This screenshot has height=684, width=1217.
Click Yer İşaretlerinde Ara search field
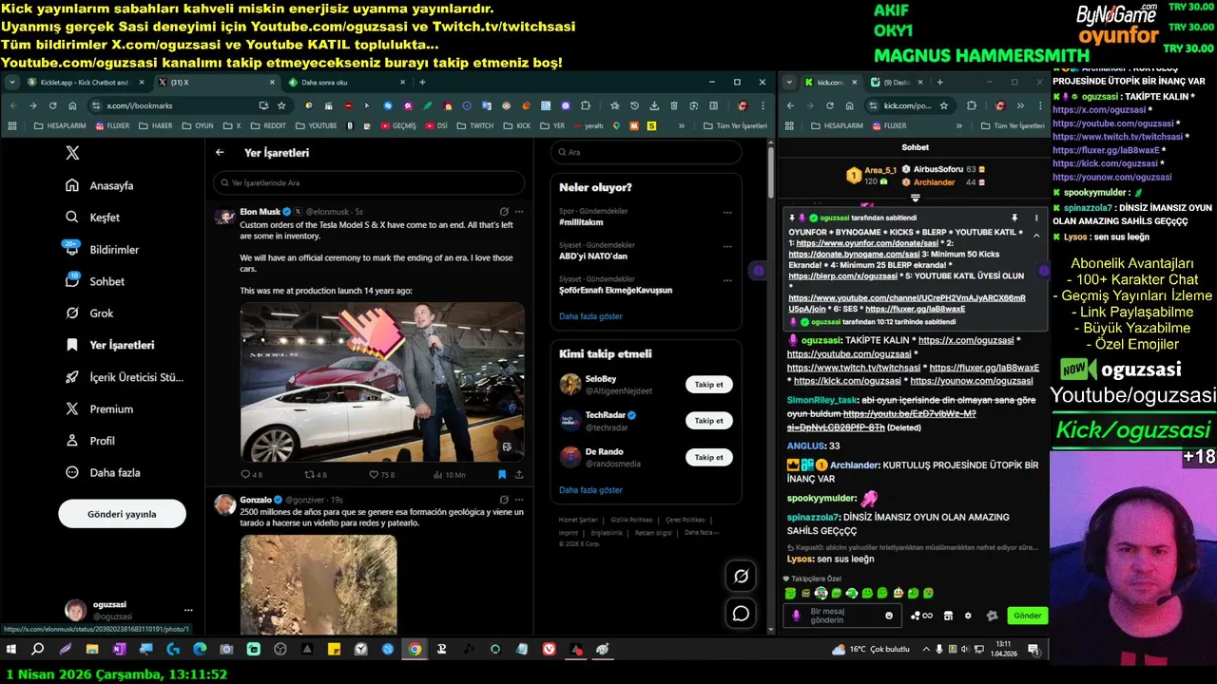click(369, 182)
